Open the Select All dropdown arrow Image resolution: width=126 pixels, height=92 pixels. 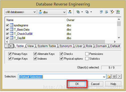[82, 12]
